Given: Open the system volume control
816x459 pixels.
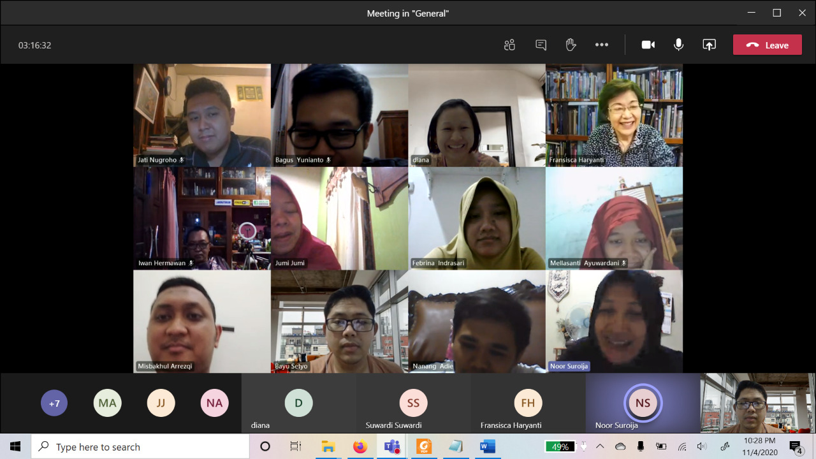Looking at the screenshot, I should [702, 446].
